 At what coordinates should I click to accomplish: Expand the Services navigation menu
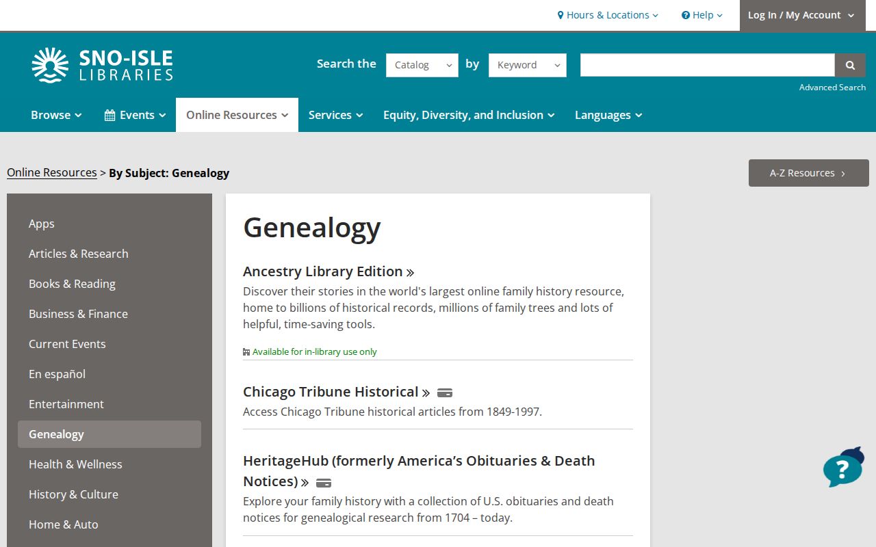click(x=335, y=115)
